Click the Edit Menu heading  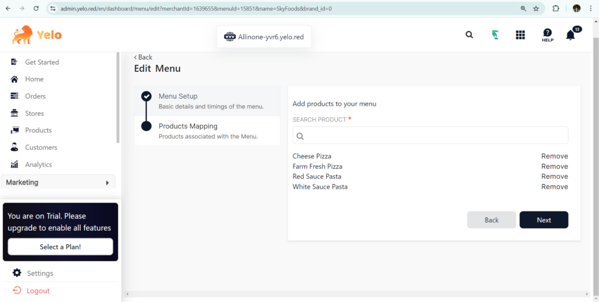coord(157,69)
